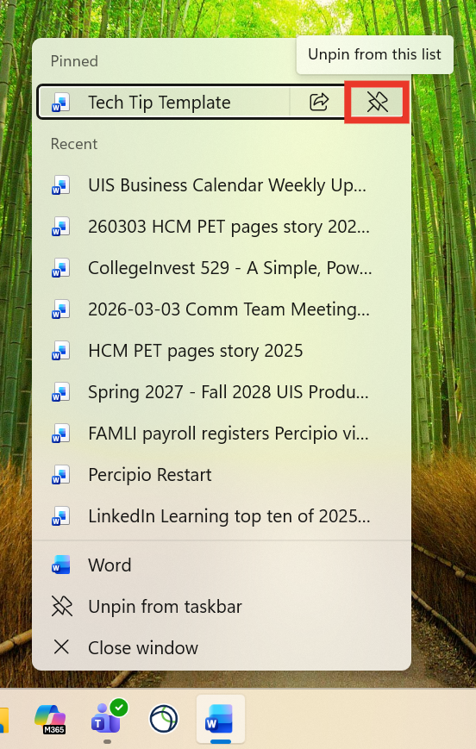
Task: Open 260303 HCM PET pages story document
Action: pyautogui.click(x=222, y=227)
